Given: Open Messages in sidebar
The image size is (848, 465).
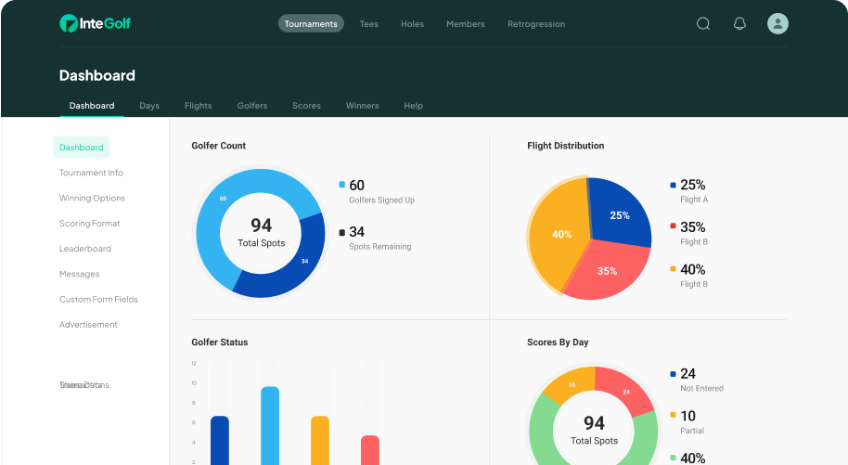Looking at the screenshot, I should point(79,274).
